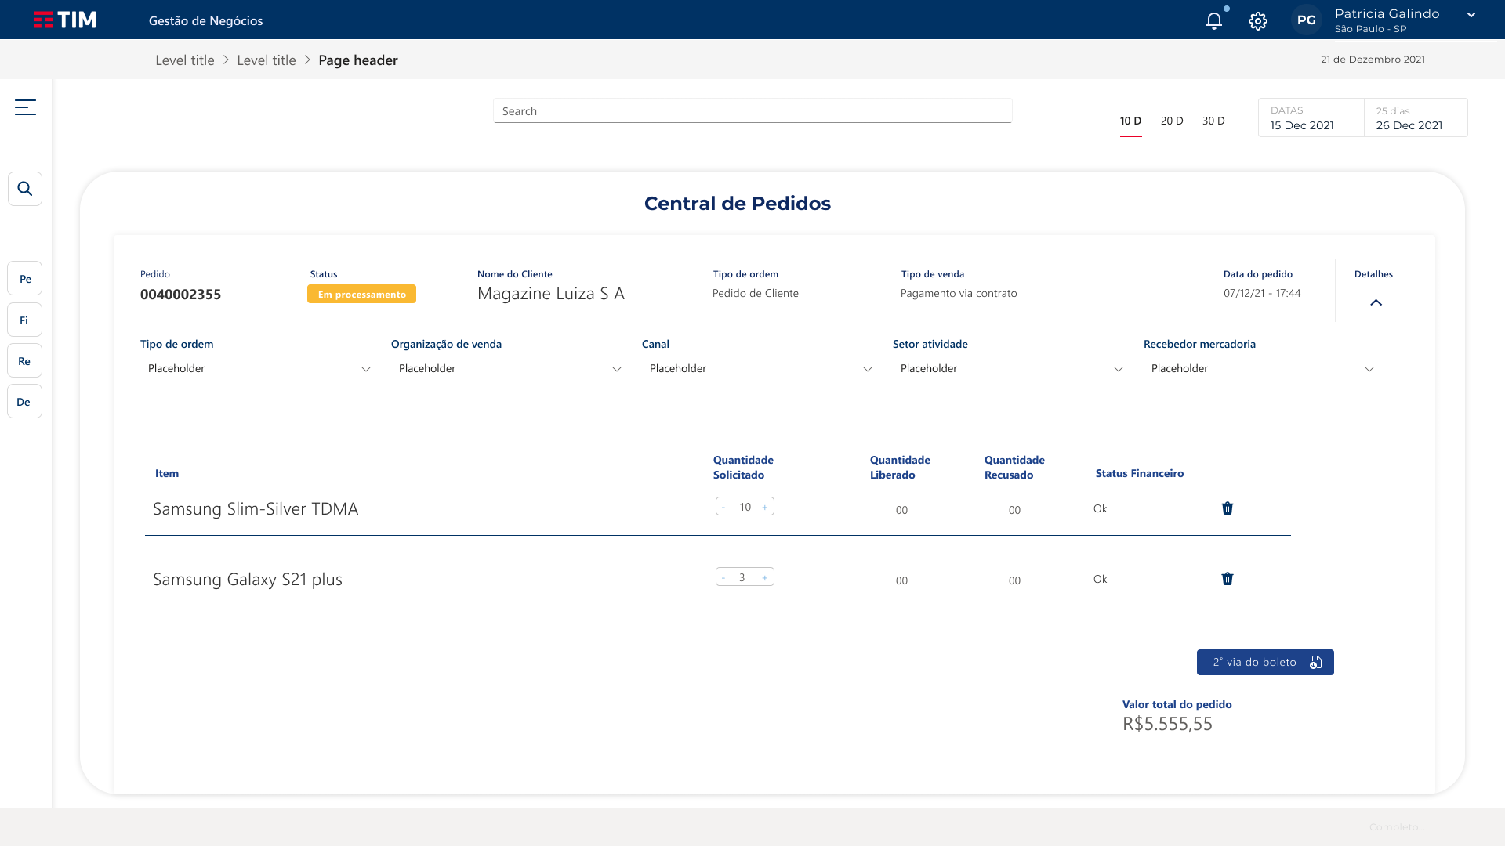Click Samsung Slim-Silver TDMA item name
Image resolution: width=1505 pixels, height=846 pixels.
pyautogui.click(x=256, y=509)
